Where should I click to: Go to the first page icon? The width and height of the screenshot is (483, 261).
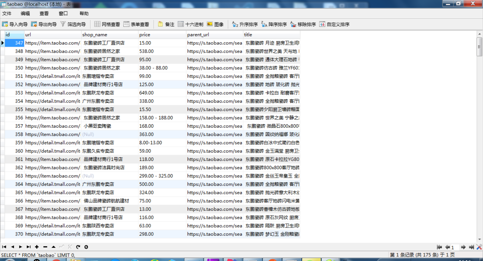click(x=439, y=247)
